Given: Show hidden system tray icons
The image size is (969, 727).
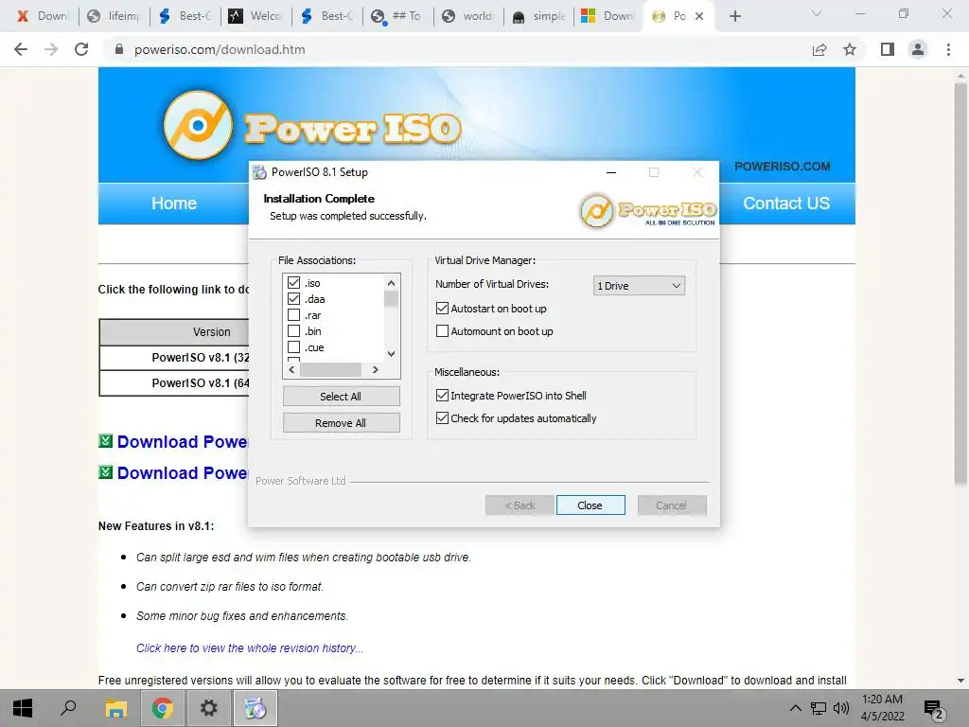Looking at the screenshot, I should 796,708.
